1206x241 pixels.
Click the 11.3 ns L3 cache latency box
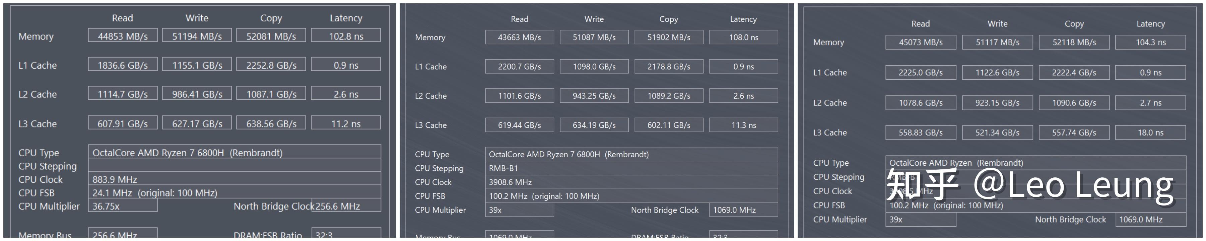pyautogui.click(x=743, y=125)
